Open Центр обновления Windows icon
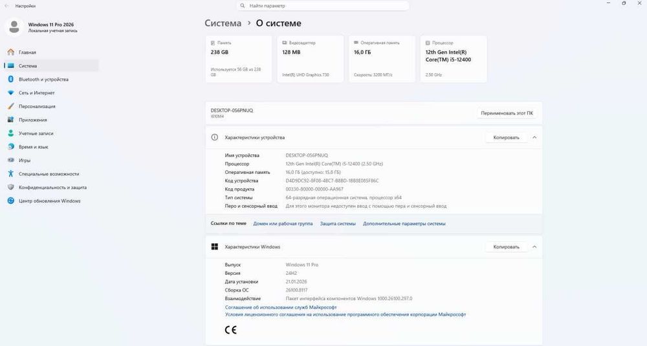This screenshot has width=647, height=346. point(11,201)
